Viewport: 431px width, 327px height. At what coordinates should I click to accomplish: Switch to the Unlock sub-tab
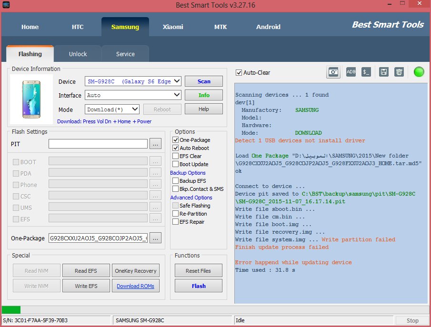(78, 54)
